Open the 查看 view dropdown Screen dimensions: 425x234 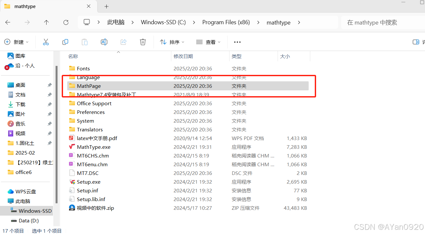(208, 42)
